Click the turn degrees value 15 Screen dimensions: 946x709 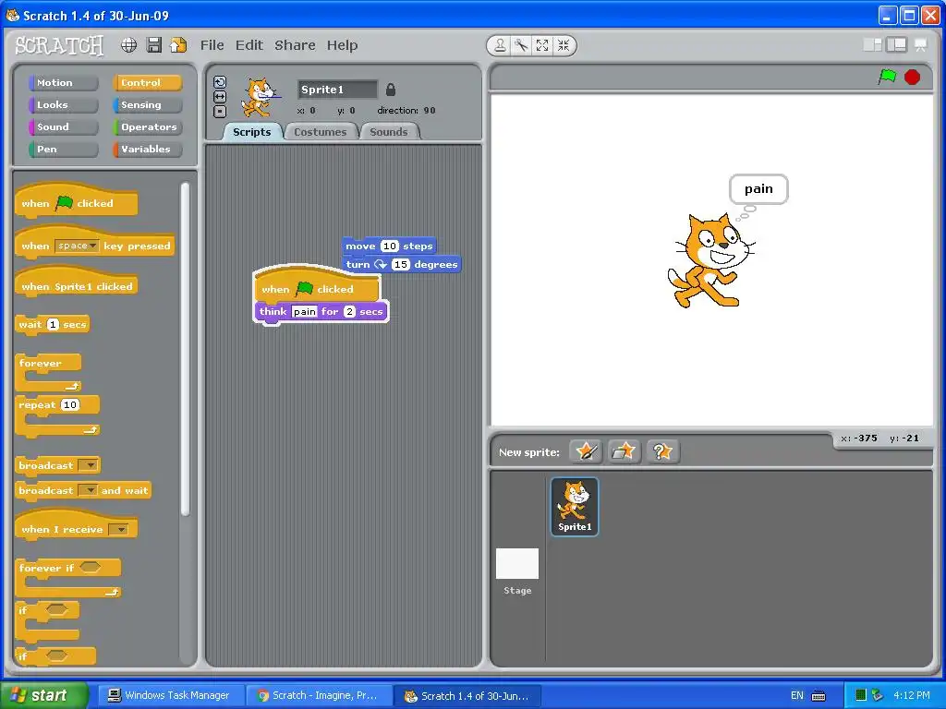click(x=401, y=264)
